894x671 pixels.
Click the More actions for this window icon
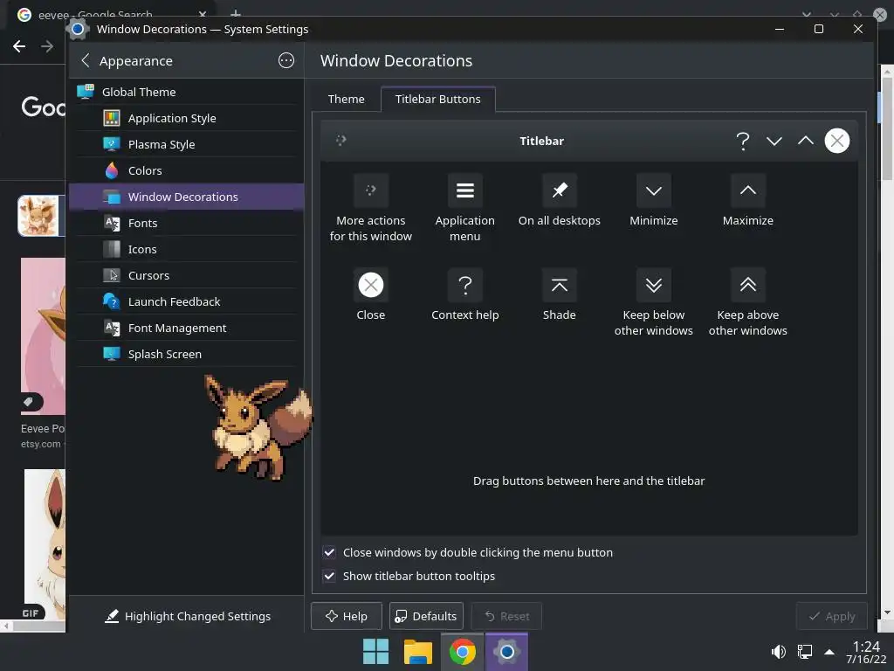370,190
